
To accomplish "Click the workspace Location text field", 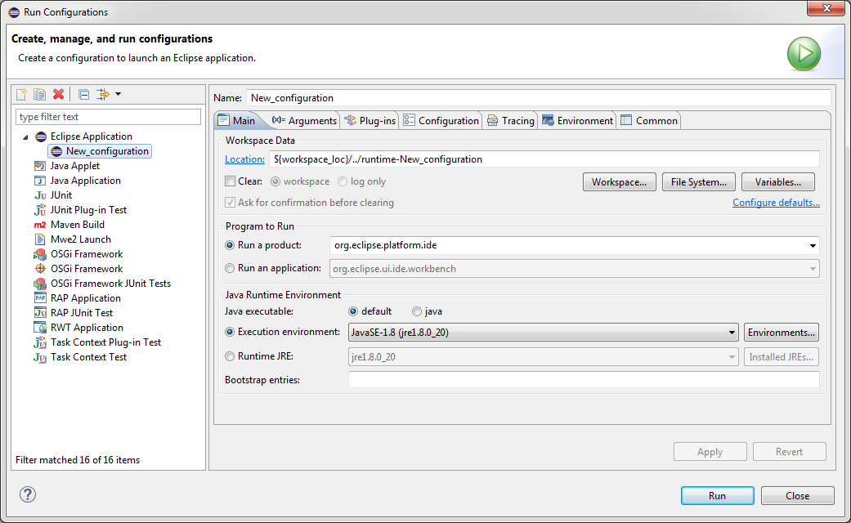I will tap(544, 159).
